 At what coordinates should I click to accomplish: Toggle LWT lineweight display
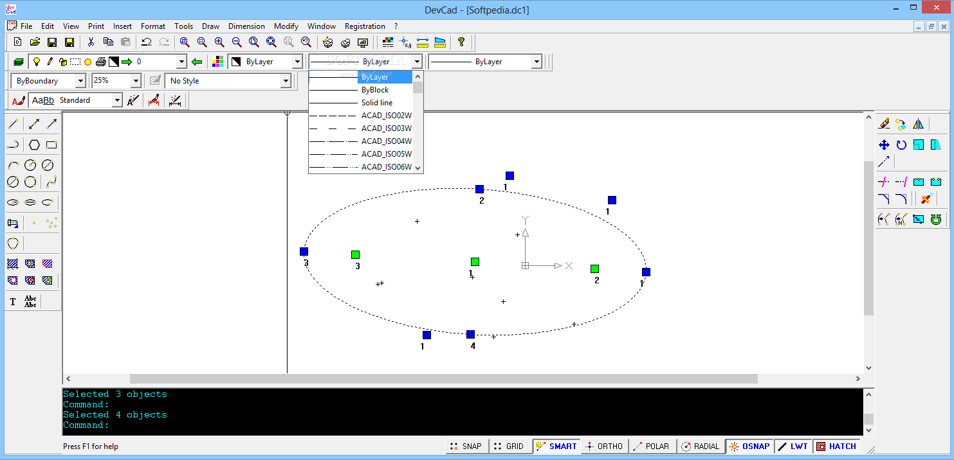(x=793, y=447)
